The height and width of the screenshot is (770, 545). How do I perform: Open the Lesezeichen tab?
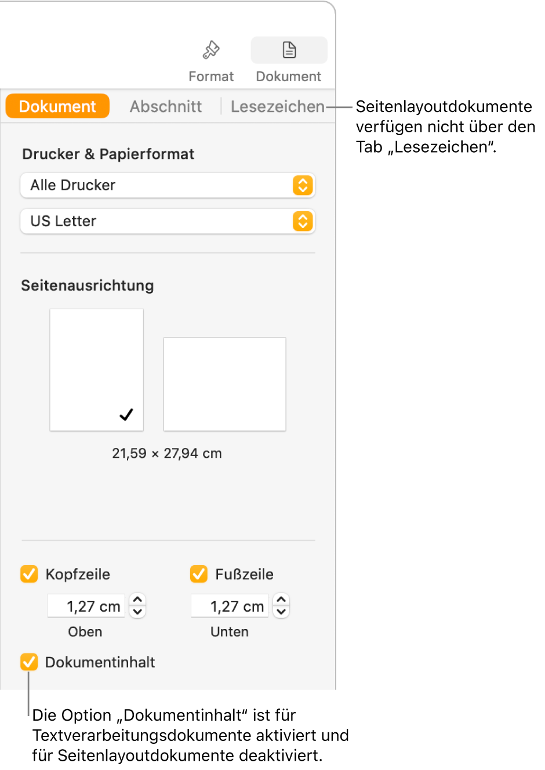pos(278,106)
